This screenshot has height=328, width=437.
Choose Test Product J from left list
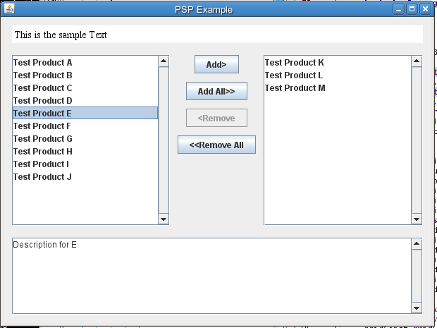[x=42, y=177]
